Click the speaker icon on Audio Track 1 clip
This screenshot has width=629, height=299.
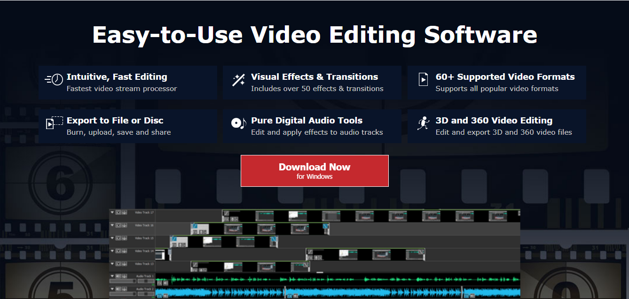(x=165, y=283)
